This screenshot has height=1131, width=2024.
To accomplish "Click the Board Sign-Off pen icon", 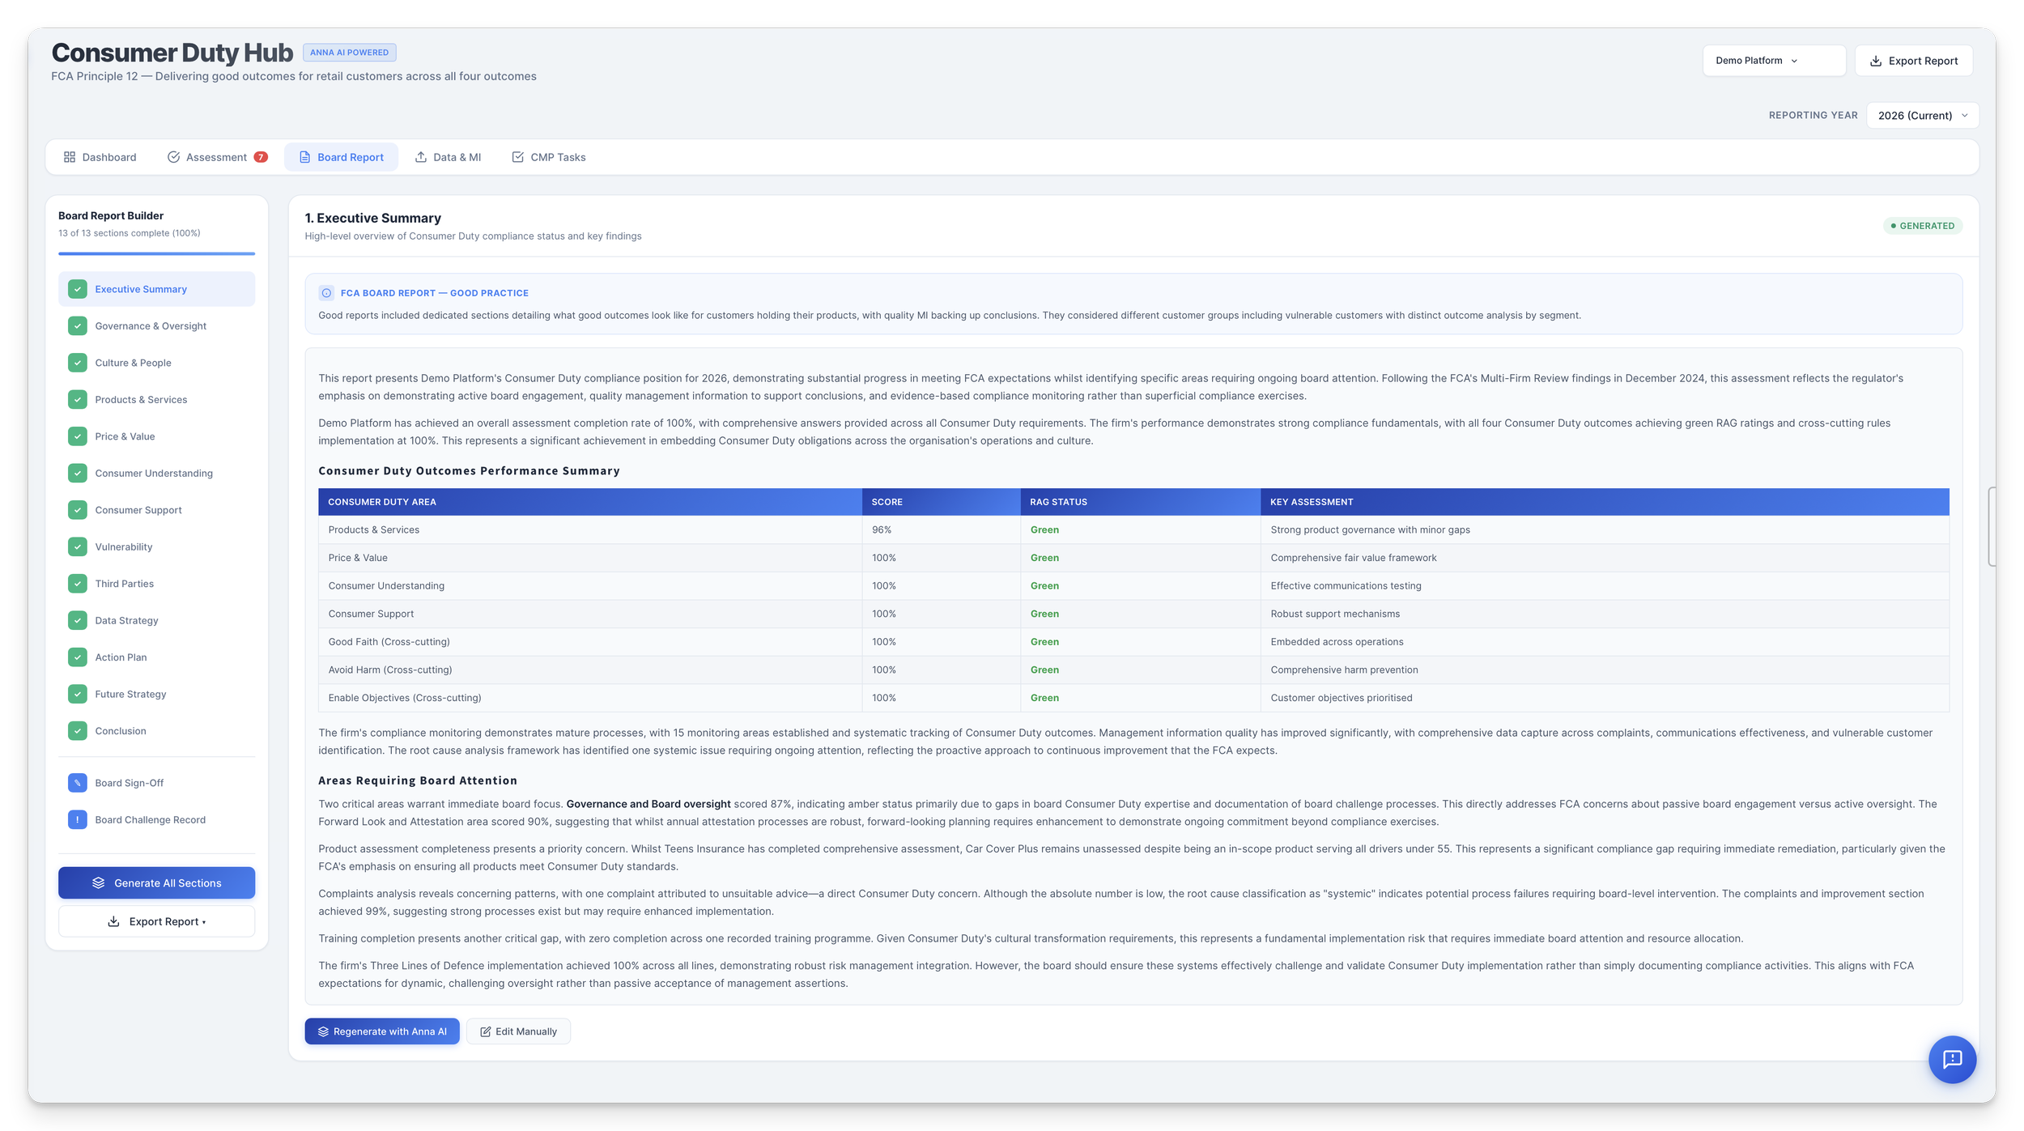I will click(77, 783).
